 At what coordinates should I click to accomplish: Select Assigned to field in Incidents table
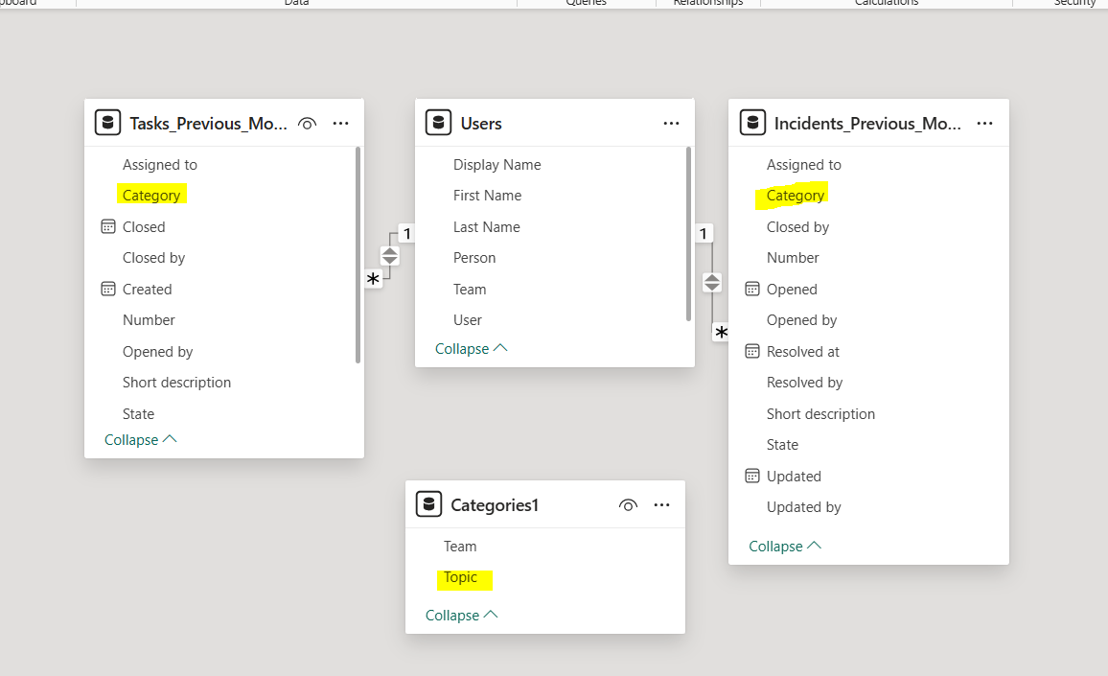(x=804, y=165)
